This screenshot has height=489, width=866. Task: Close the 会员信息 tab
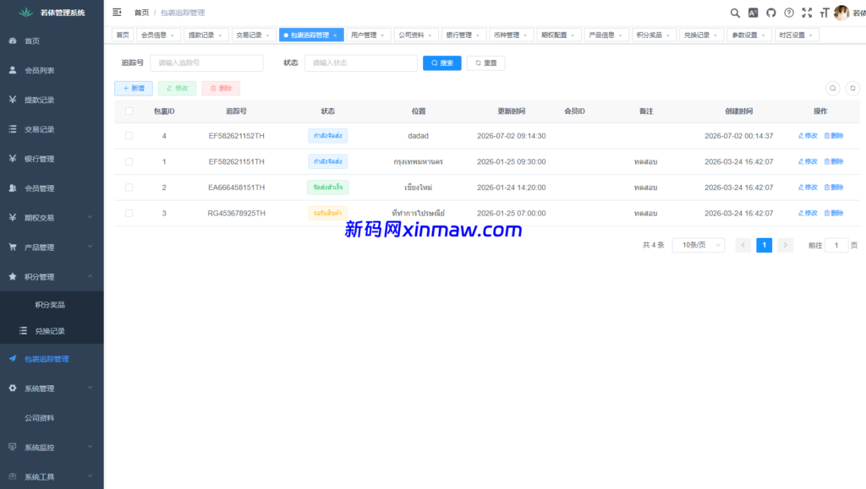173,35
